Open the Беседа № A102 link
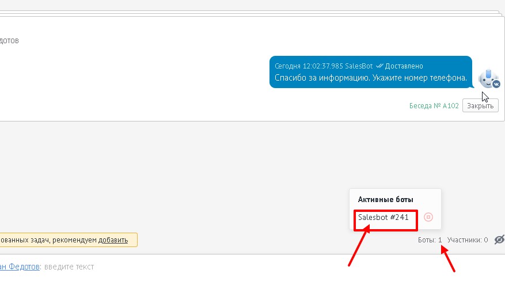Image resolution: width=505 pixels, height=285 pixels. point(434,105)
